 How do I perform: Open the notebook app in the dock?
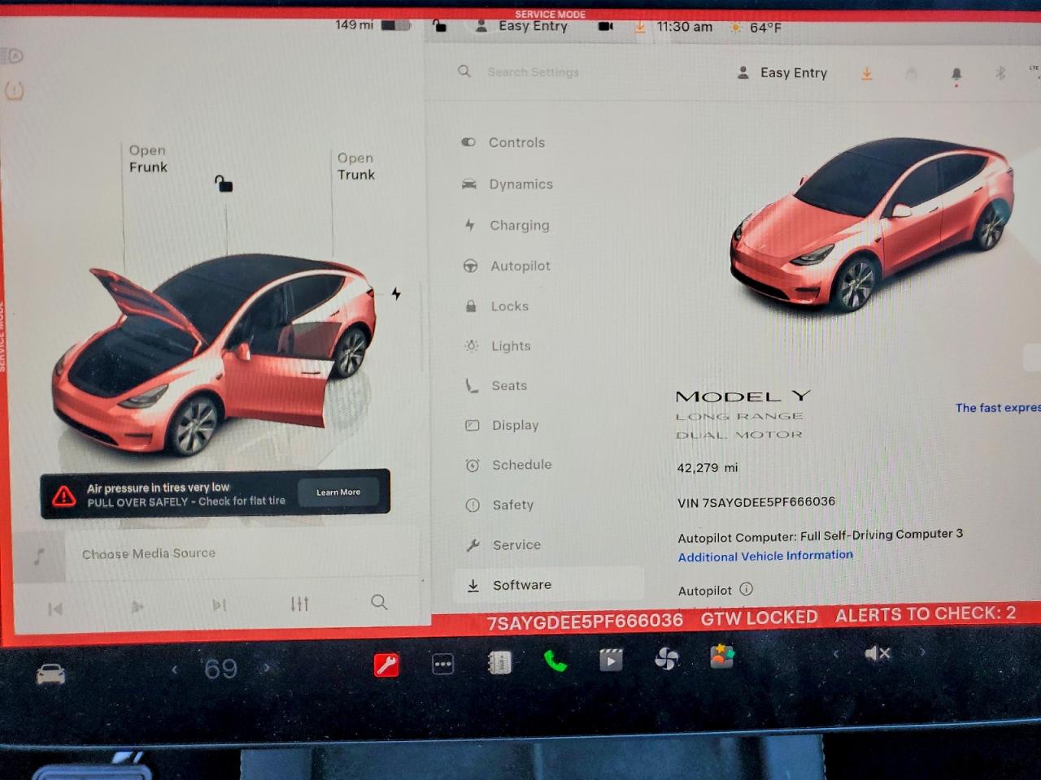(499, 663)
